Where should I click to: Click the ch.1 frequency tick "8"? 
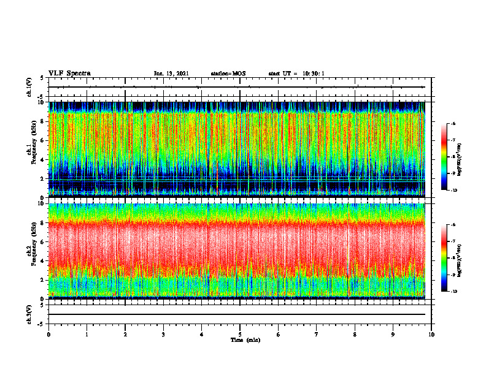[x=43, y=121]
